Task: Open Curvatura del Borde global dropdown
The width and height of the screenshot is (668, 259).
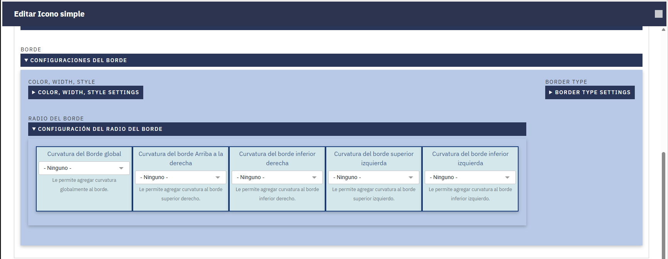Action: 84,168
